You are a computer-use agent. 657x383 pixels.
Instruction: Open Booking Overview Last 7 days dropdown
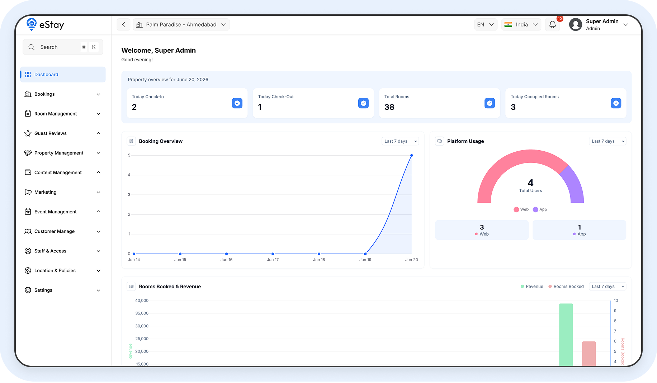coord(400,141)
